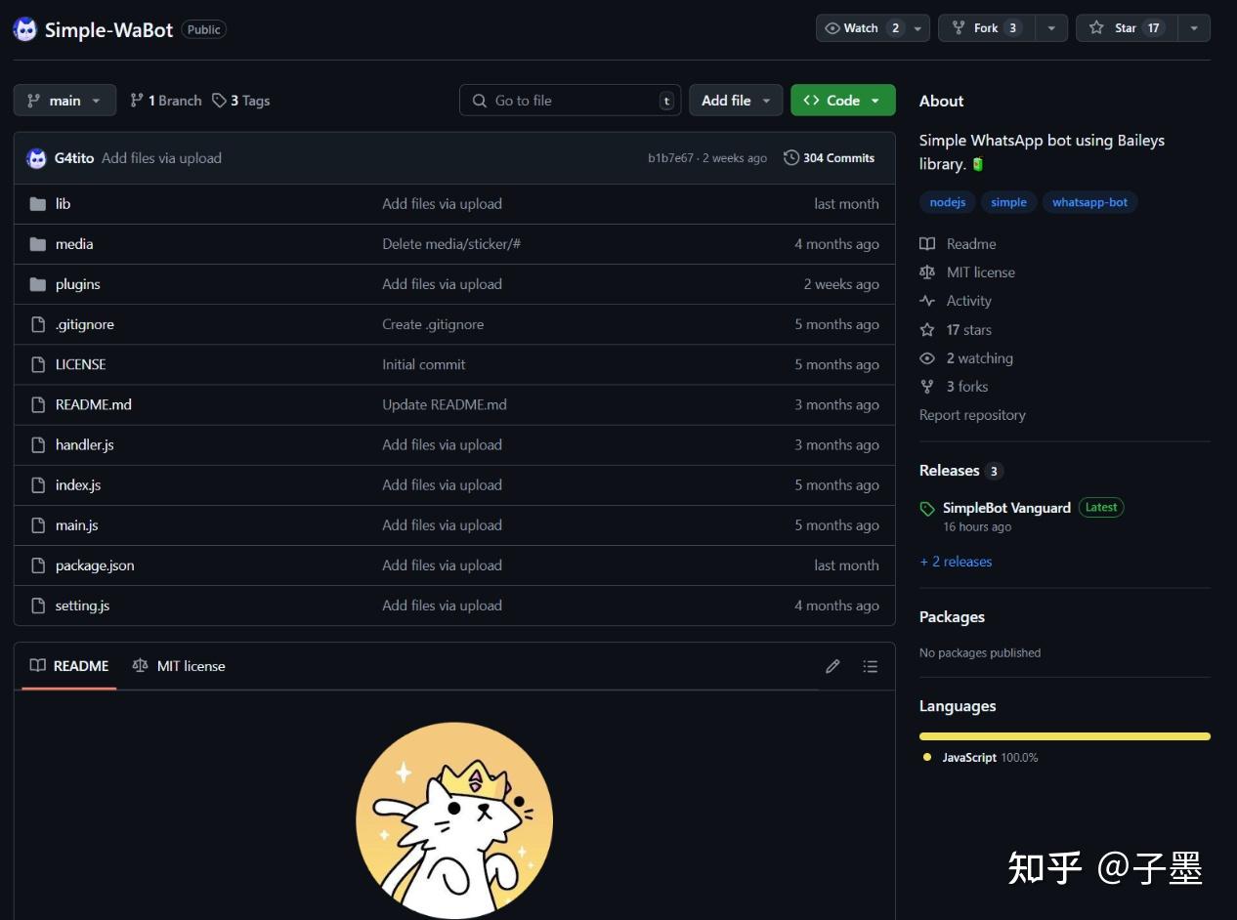Click the commit history clock icon
The height and width of the screenshot is (920, 1237).
coord(791,158)
